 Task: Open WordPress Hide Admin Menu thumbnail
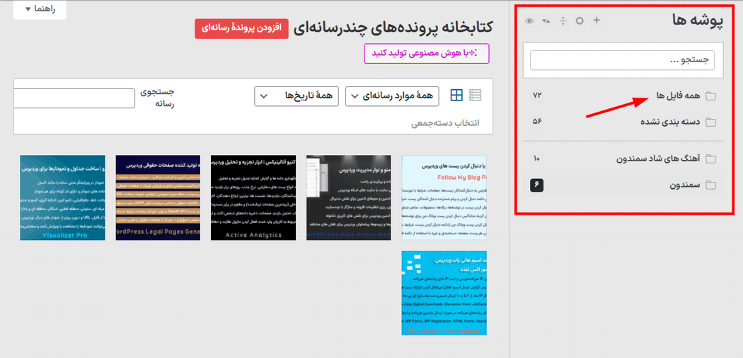[x=349, y=197]
